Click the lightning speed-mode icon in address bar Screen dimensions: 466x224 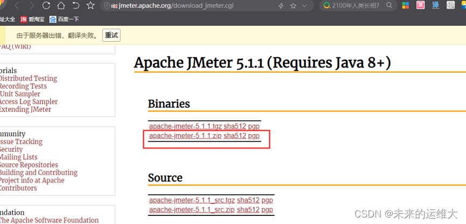281,5
